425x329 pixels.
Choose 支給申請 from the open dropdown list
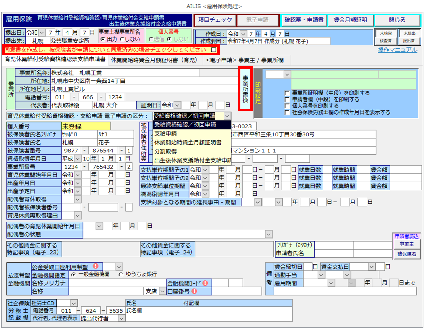pos(165,133)
